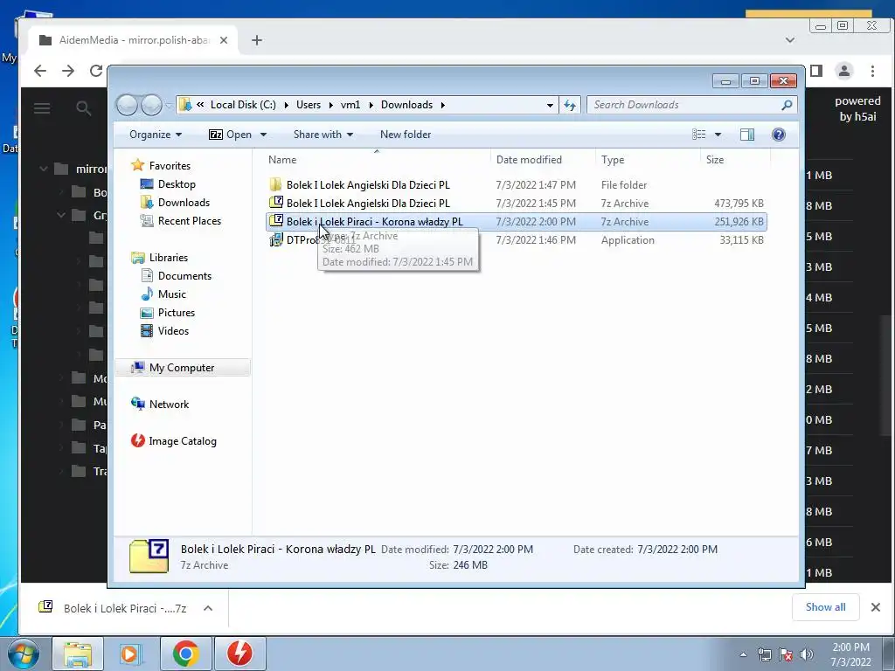
Task: Open the Videos library
Action: (x=173, y=331)
